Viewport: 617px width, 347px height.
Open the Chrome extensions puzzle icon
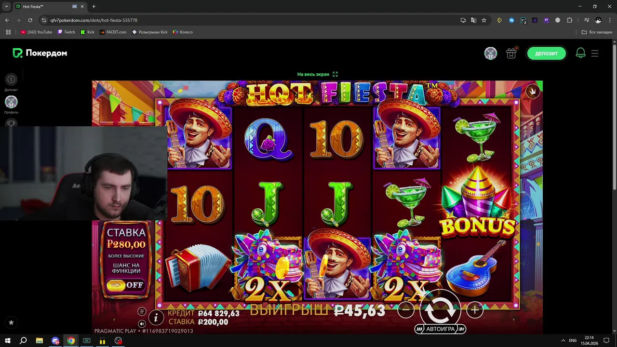(569, 20)
